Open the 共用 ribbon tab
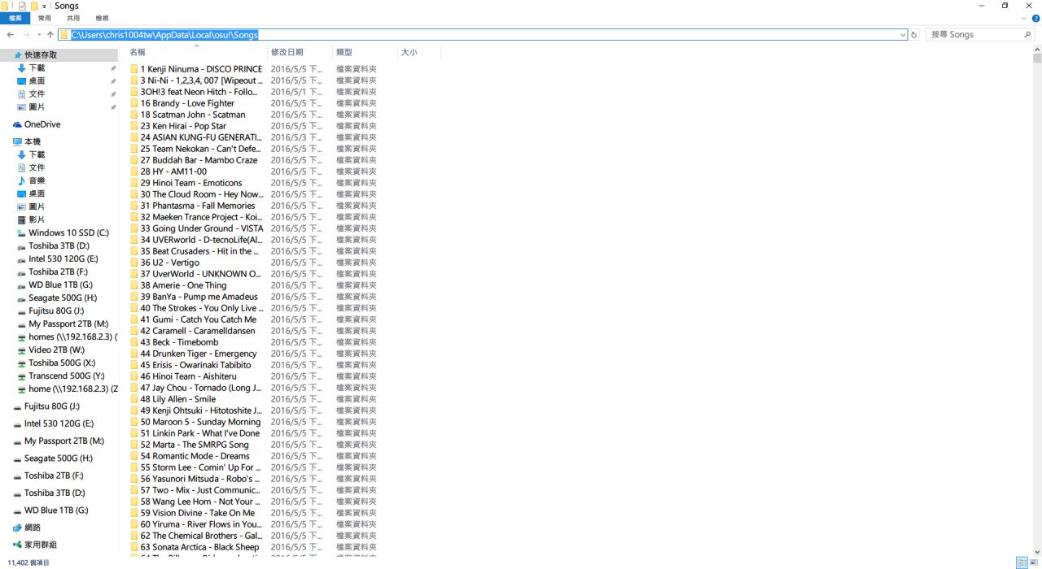The image size is (1042, 569). [73, 18]
